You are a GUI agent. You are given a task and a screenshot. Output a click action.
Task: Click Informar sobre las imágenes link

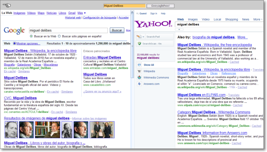coord(89,119)
